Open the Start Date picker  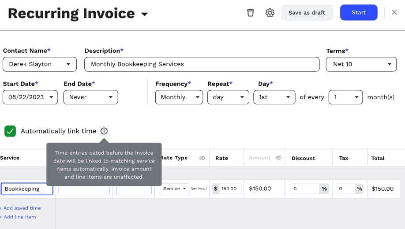pos(30,97)
